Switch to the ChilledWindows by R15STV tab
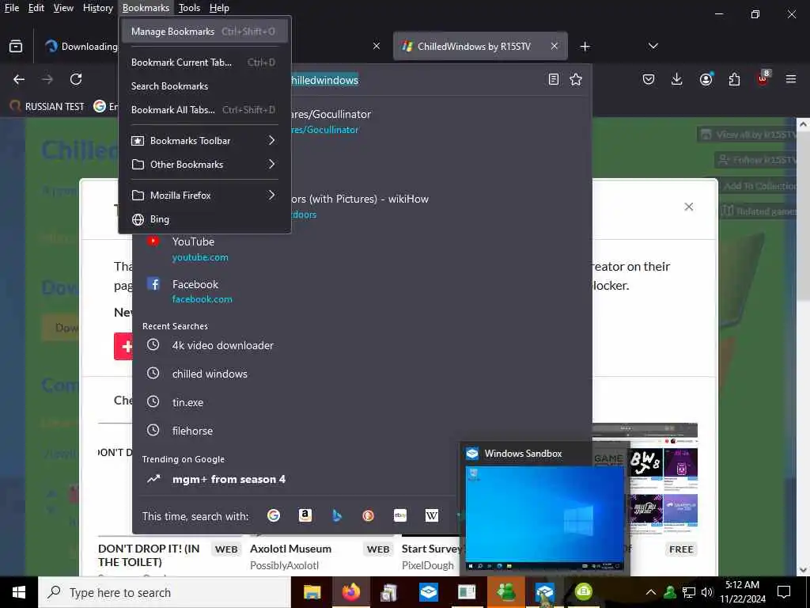Image resolution: width=810 pixels, height=608 pixels. click(x=474, y=47)
